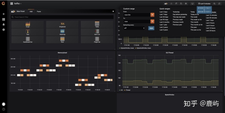Click the Apply button
This screenshot has height=113, width=225.
tap(151, 28)
